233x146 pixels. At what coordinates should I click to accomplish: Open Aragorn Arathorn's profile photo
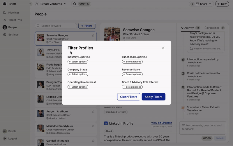40,114
